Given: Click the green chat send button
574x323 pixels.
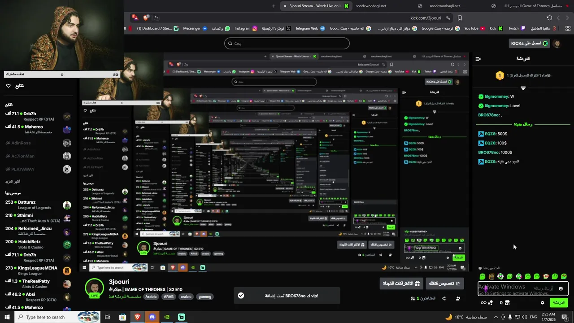Looking at the screenshot, I should (x=559, y=302).
